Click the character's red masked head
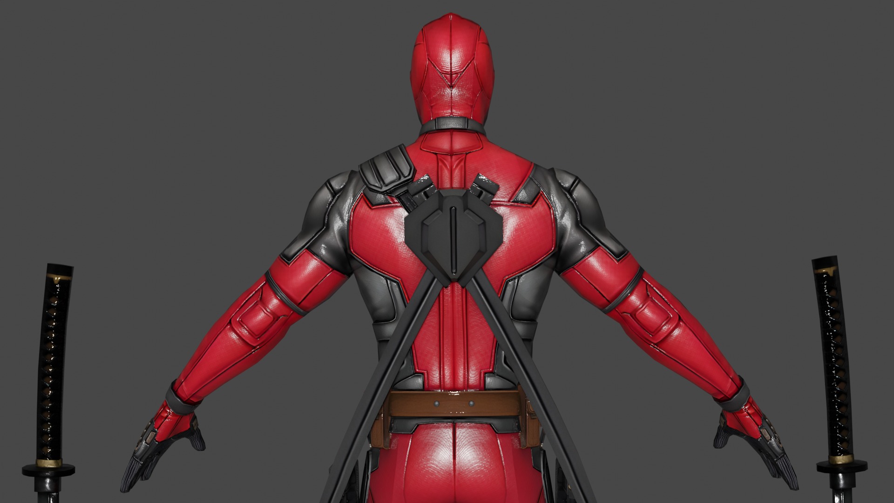Viewport: 894px width, 503px height. 452,68
